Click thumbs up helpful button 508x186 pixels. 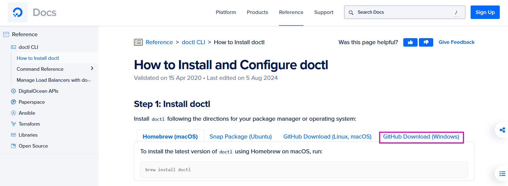click(410, 42)
